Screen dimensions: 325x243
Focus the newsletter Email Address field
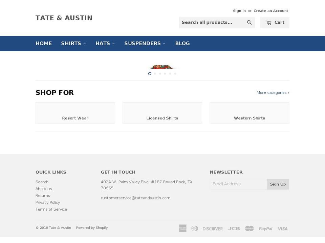238,184
